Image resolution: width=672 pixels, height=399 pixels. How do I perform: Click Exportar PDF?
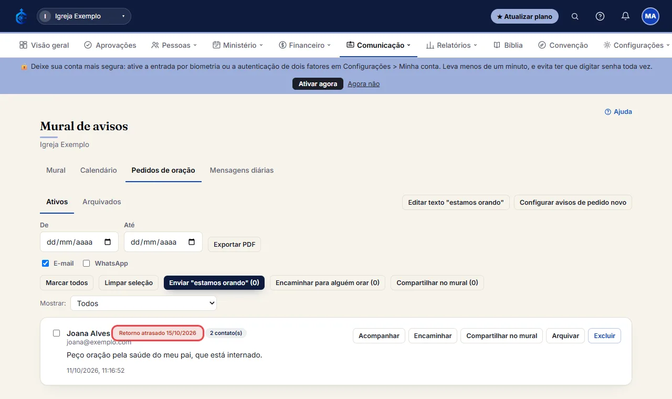tap(234, 245)
